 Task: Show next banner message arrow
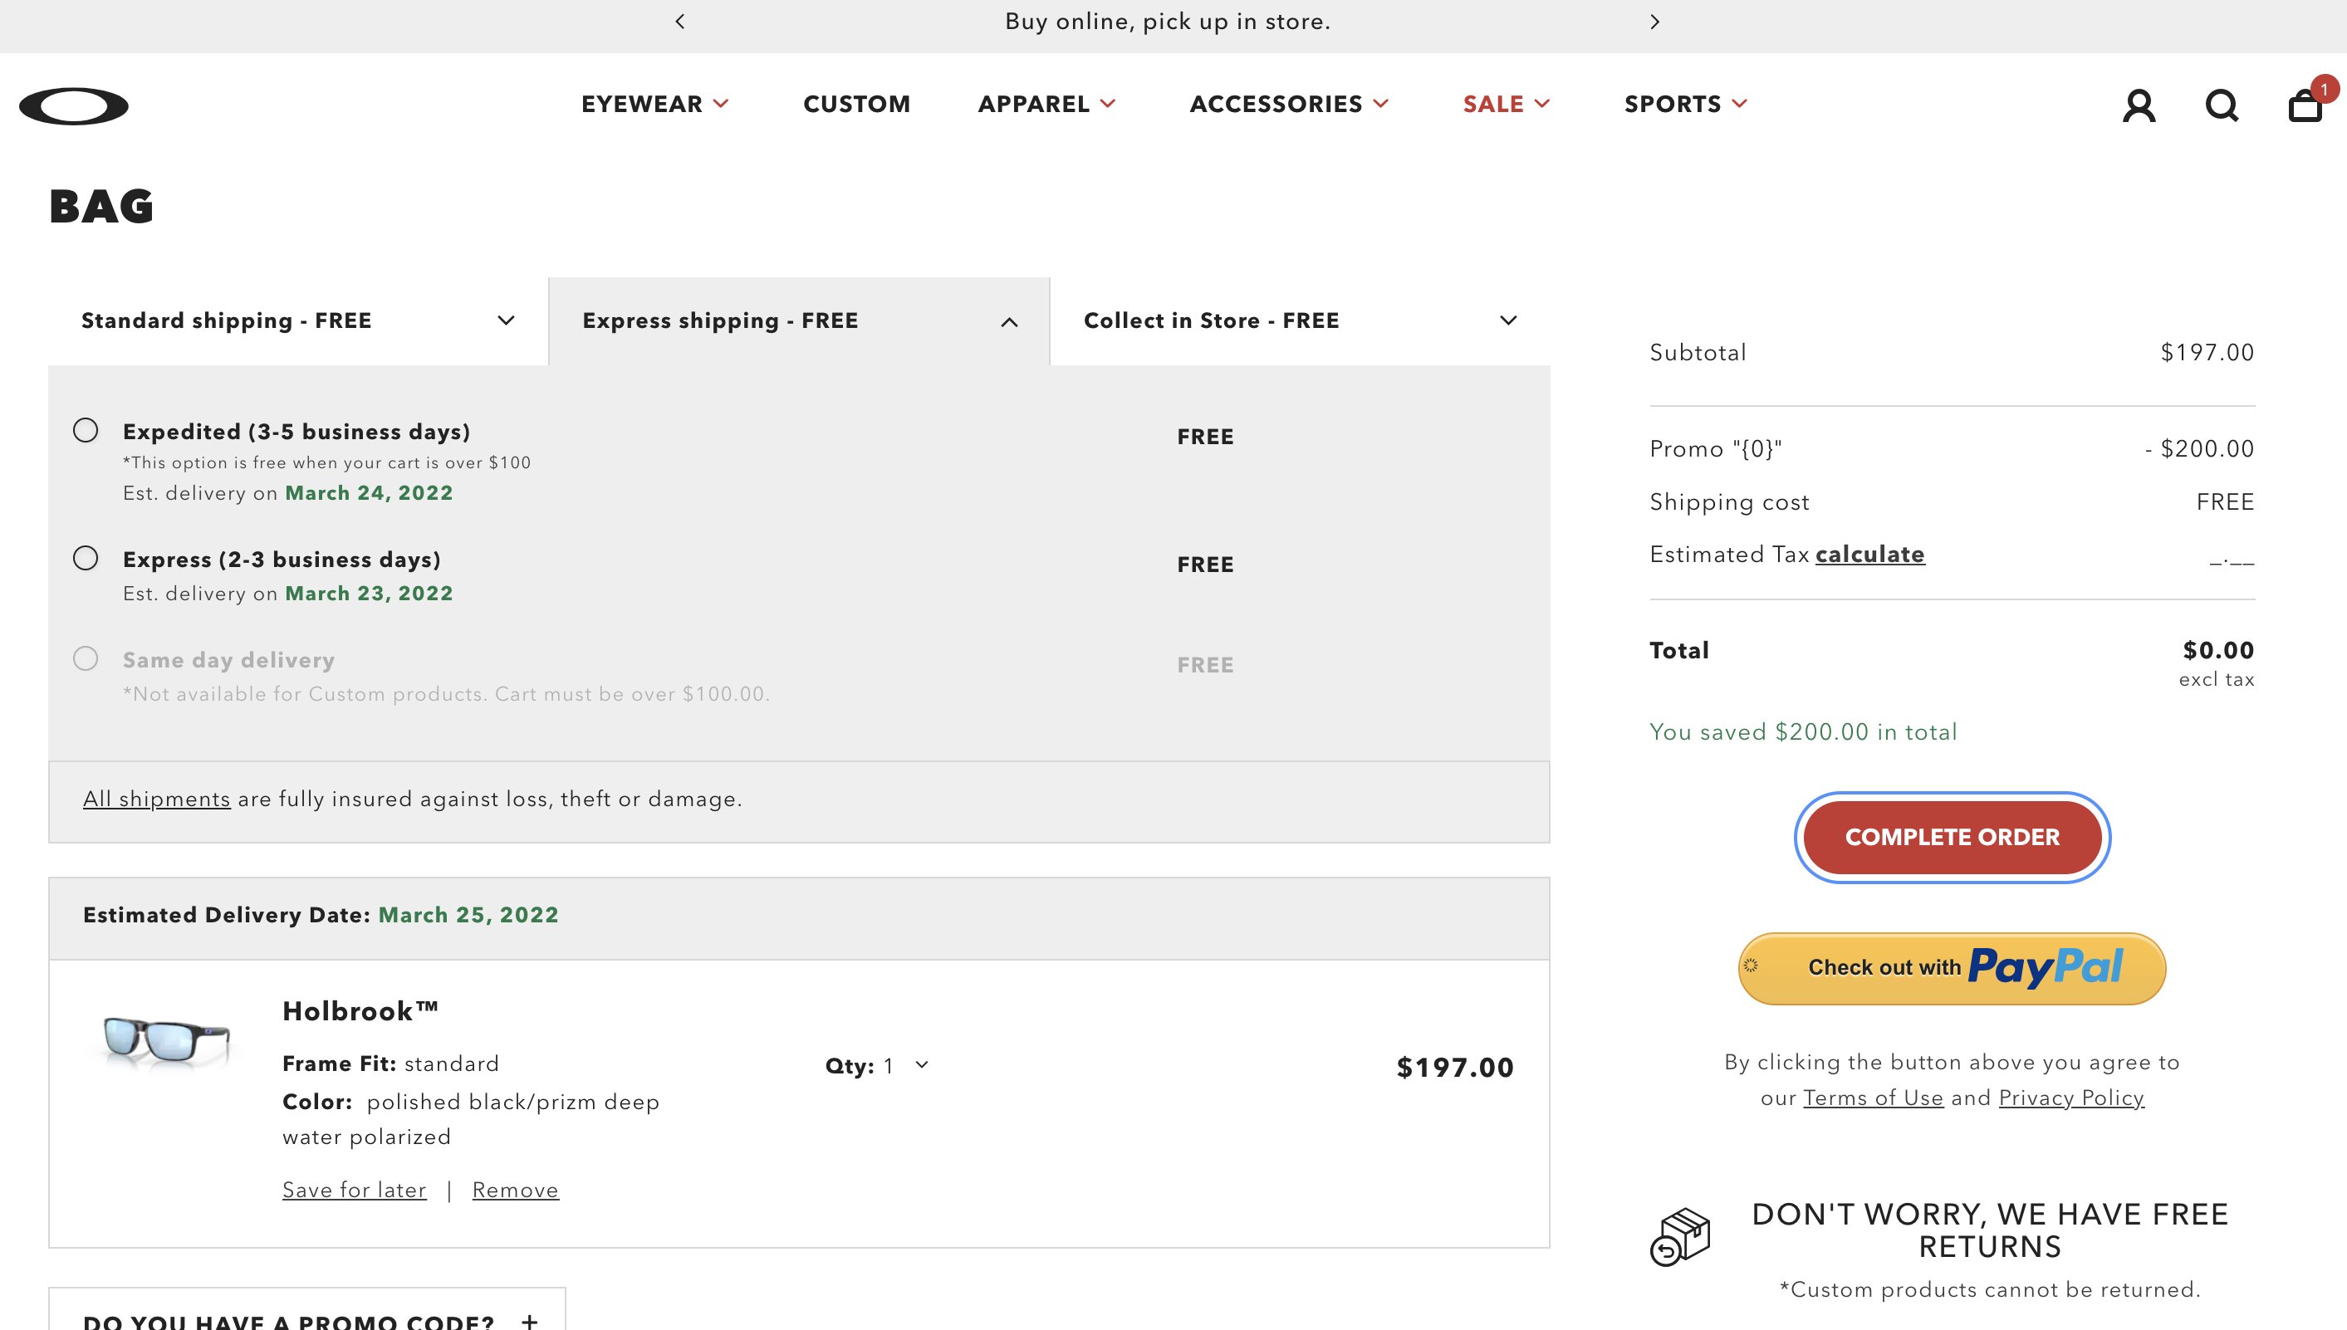tap(1654, 21)
